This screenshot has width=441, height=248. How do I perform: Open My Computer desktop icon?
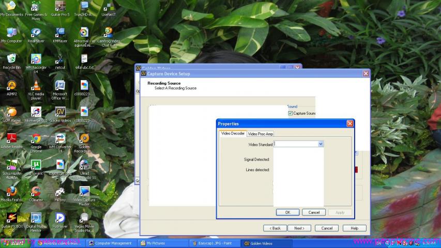[x=11, y=35]
